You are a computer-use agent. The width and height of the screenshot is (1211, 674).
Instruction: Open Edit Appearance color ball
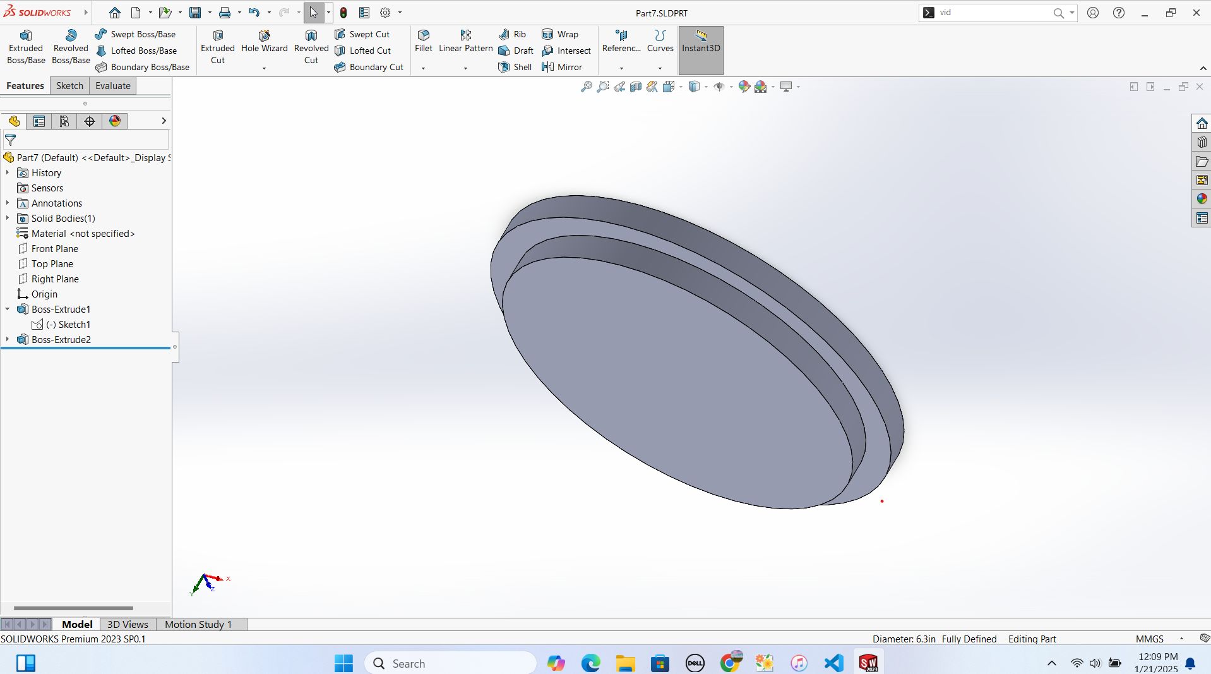pyautogui.click(x=744, y=87)
